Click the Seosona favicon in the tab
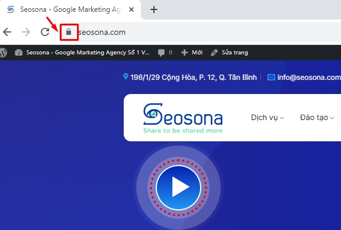 [11, 9]
